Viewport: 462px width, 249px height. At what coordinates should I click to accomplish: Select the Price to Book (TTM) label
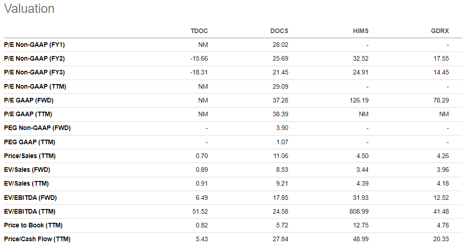(x=33, y=226)
